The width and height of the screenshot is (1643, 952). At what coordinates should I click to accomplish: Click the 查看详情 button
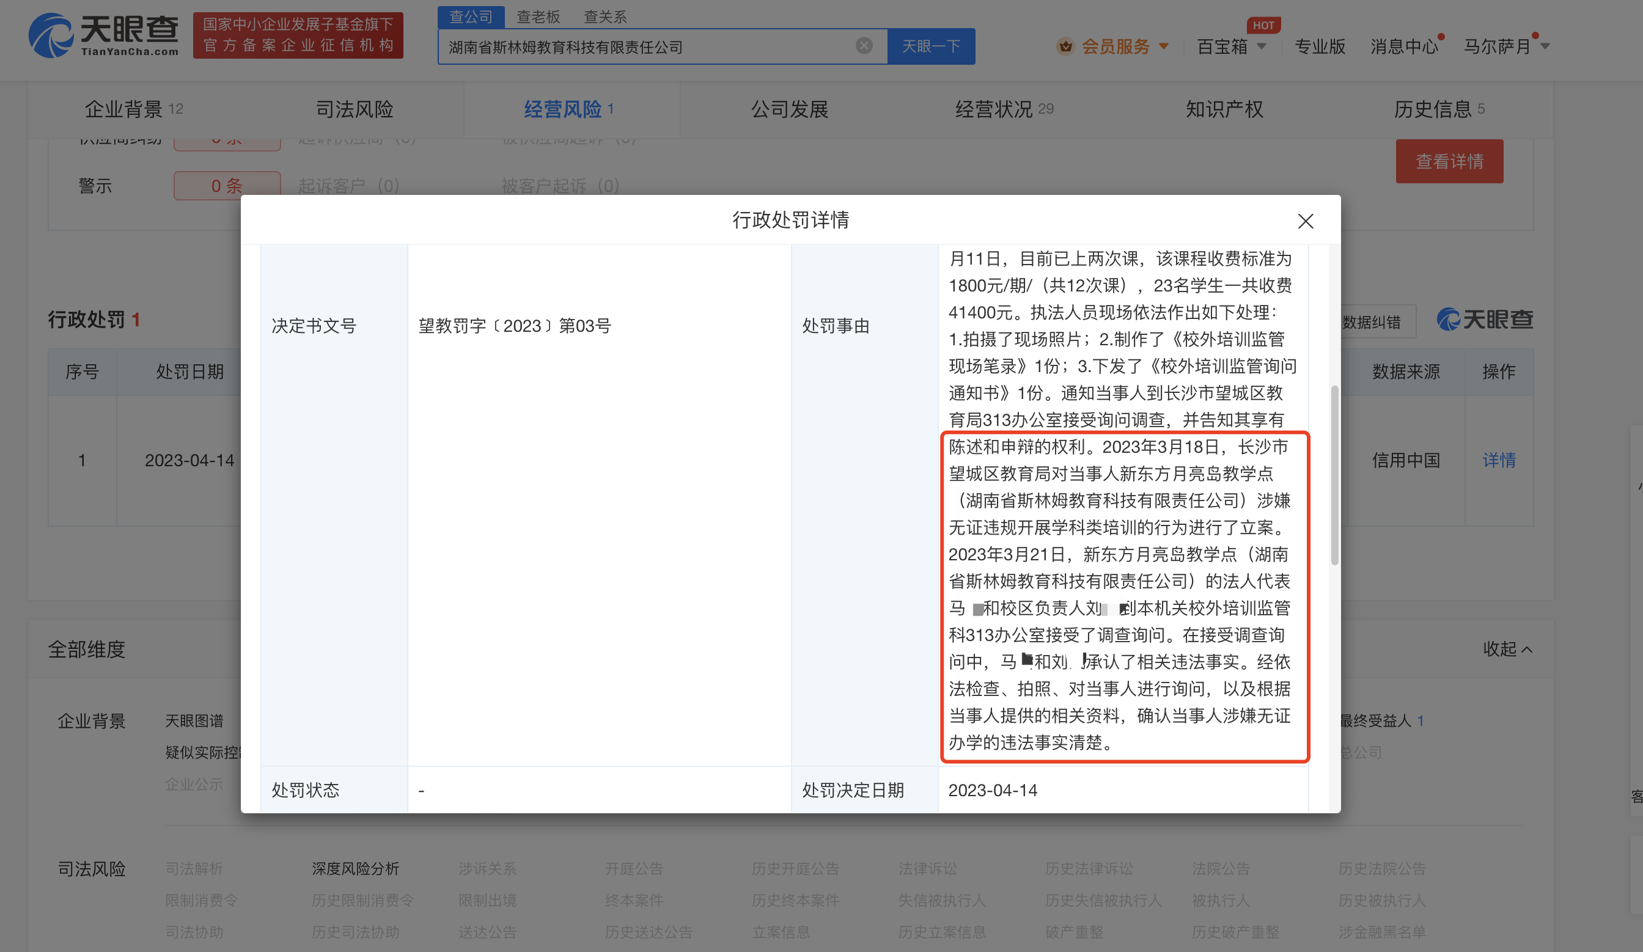1449,161
